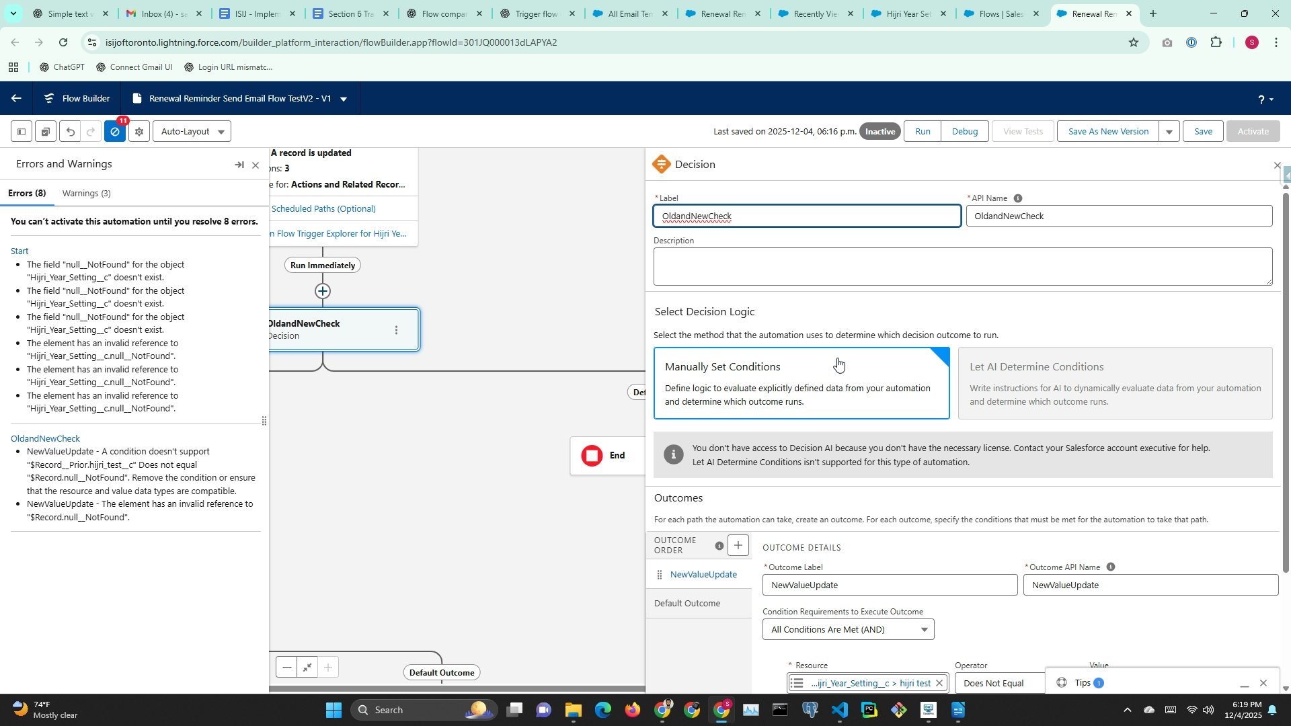Select Default Outcome in outcome order
Image resolution: width=1291 pixels, height=726 pixels.
point(687,604)
